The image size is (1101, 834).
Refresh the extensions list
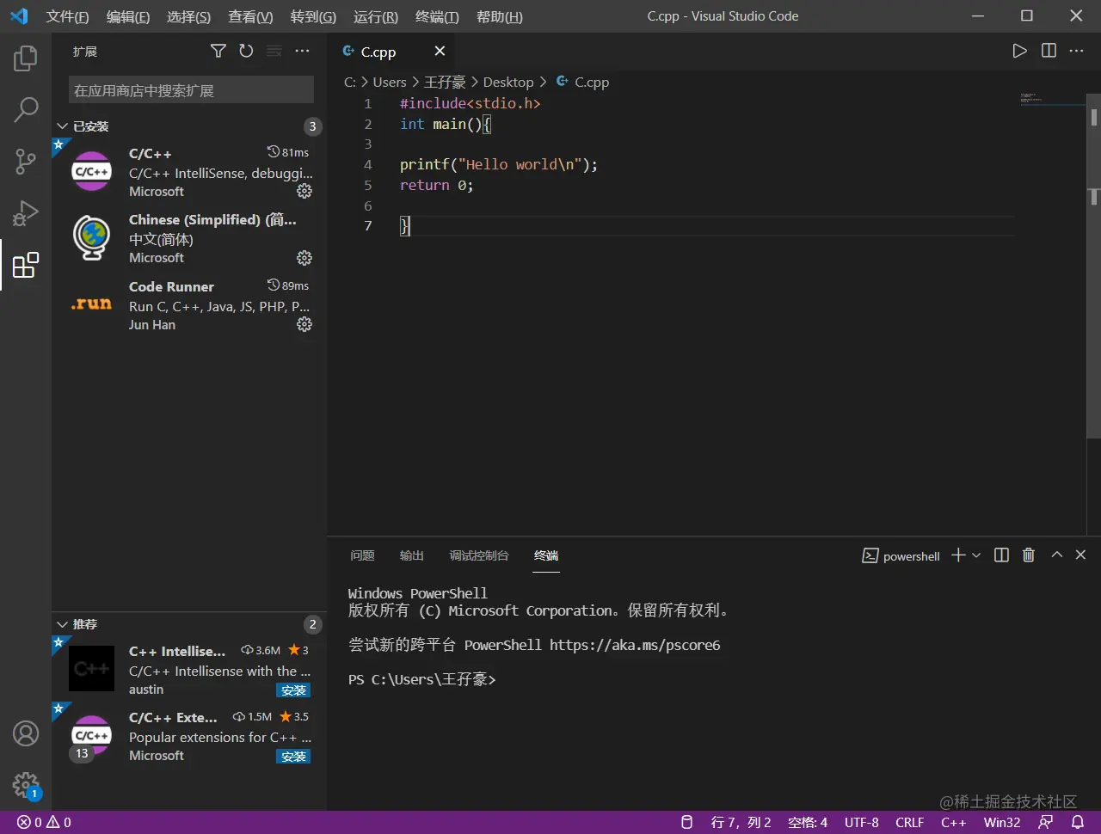click(x=246, y=52)
